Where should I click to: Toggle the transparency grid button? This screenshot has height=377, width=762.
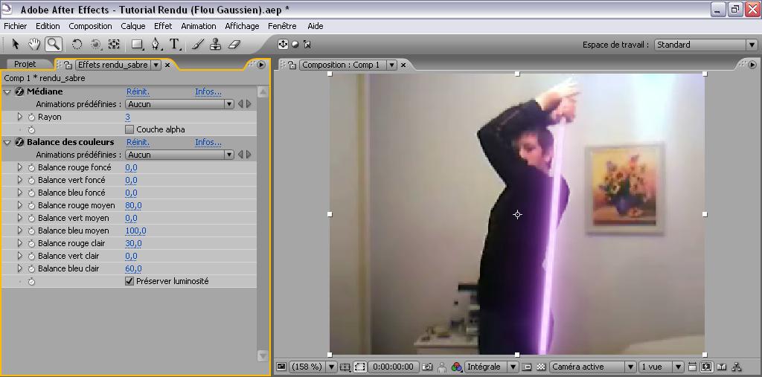541,367
